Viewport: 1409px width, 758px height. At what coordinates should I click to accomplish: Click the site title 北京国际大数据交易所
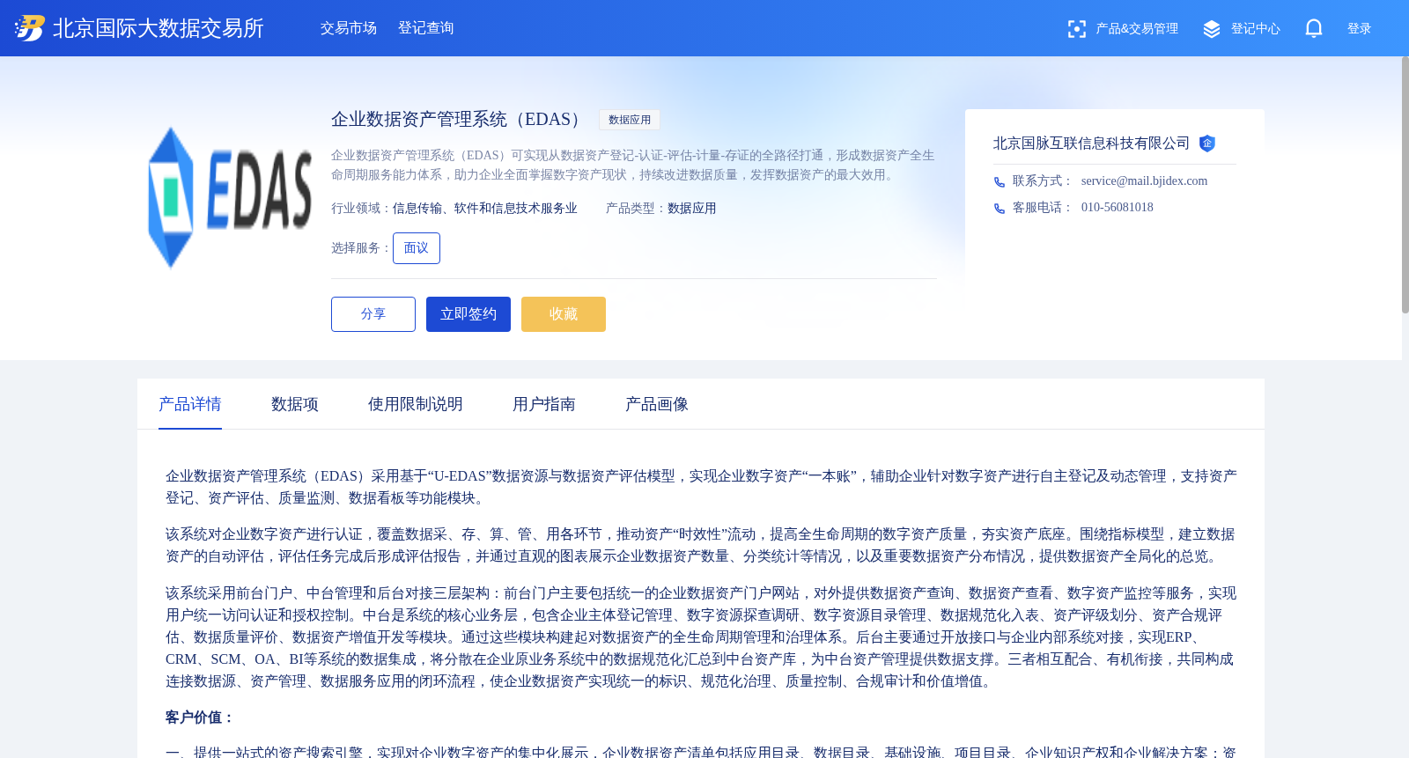[x=159, y=28]
